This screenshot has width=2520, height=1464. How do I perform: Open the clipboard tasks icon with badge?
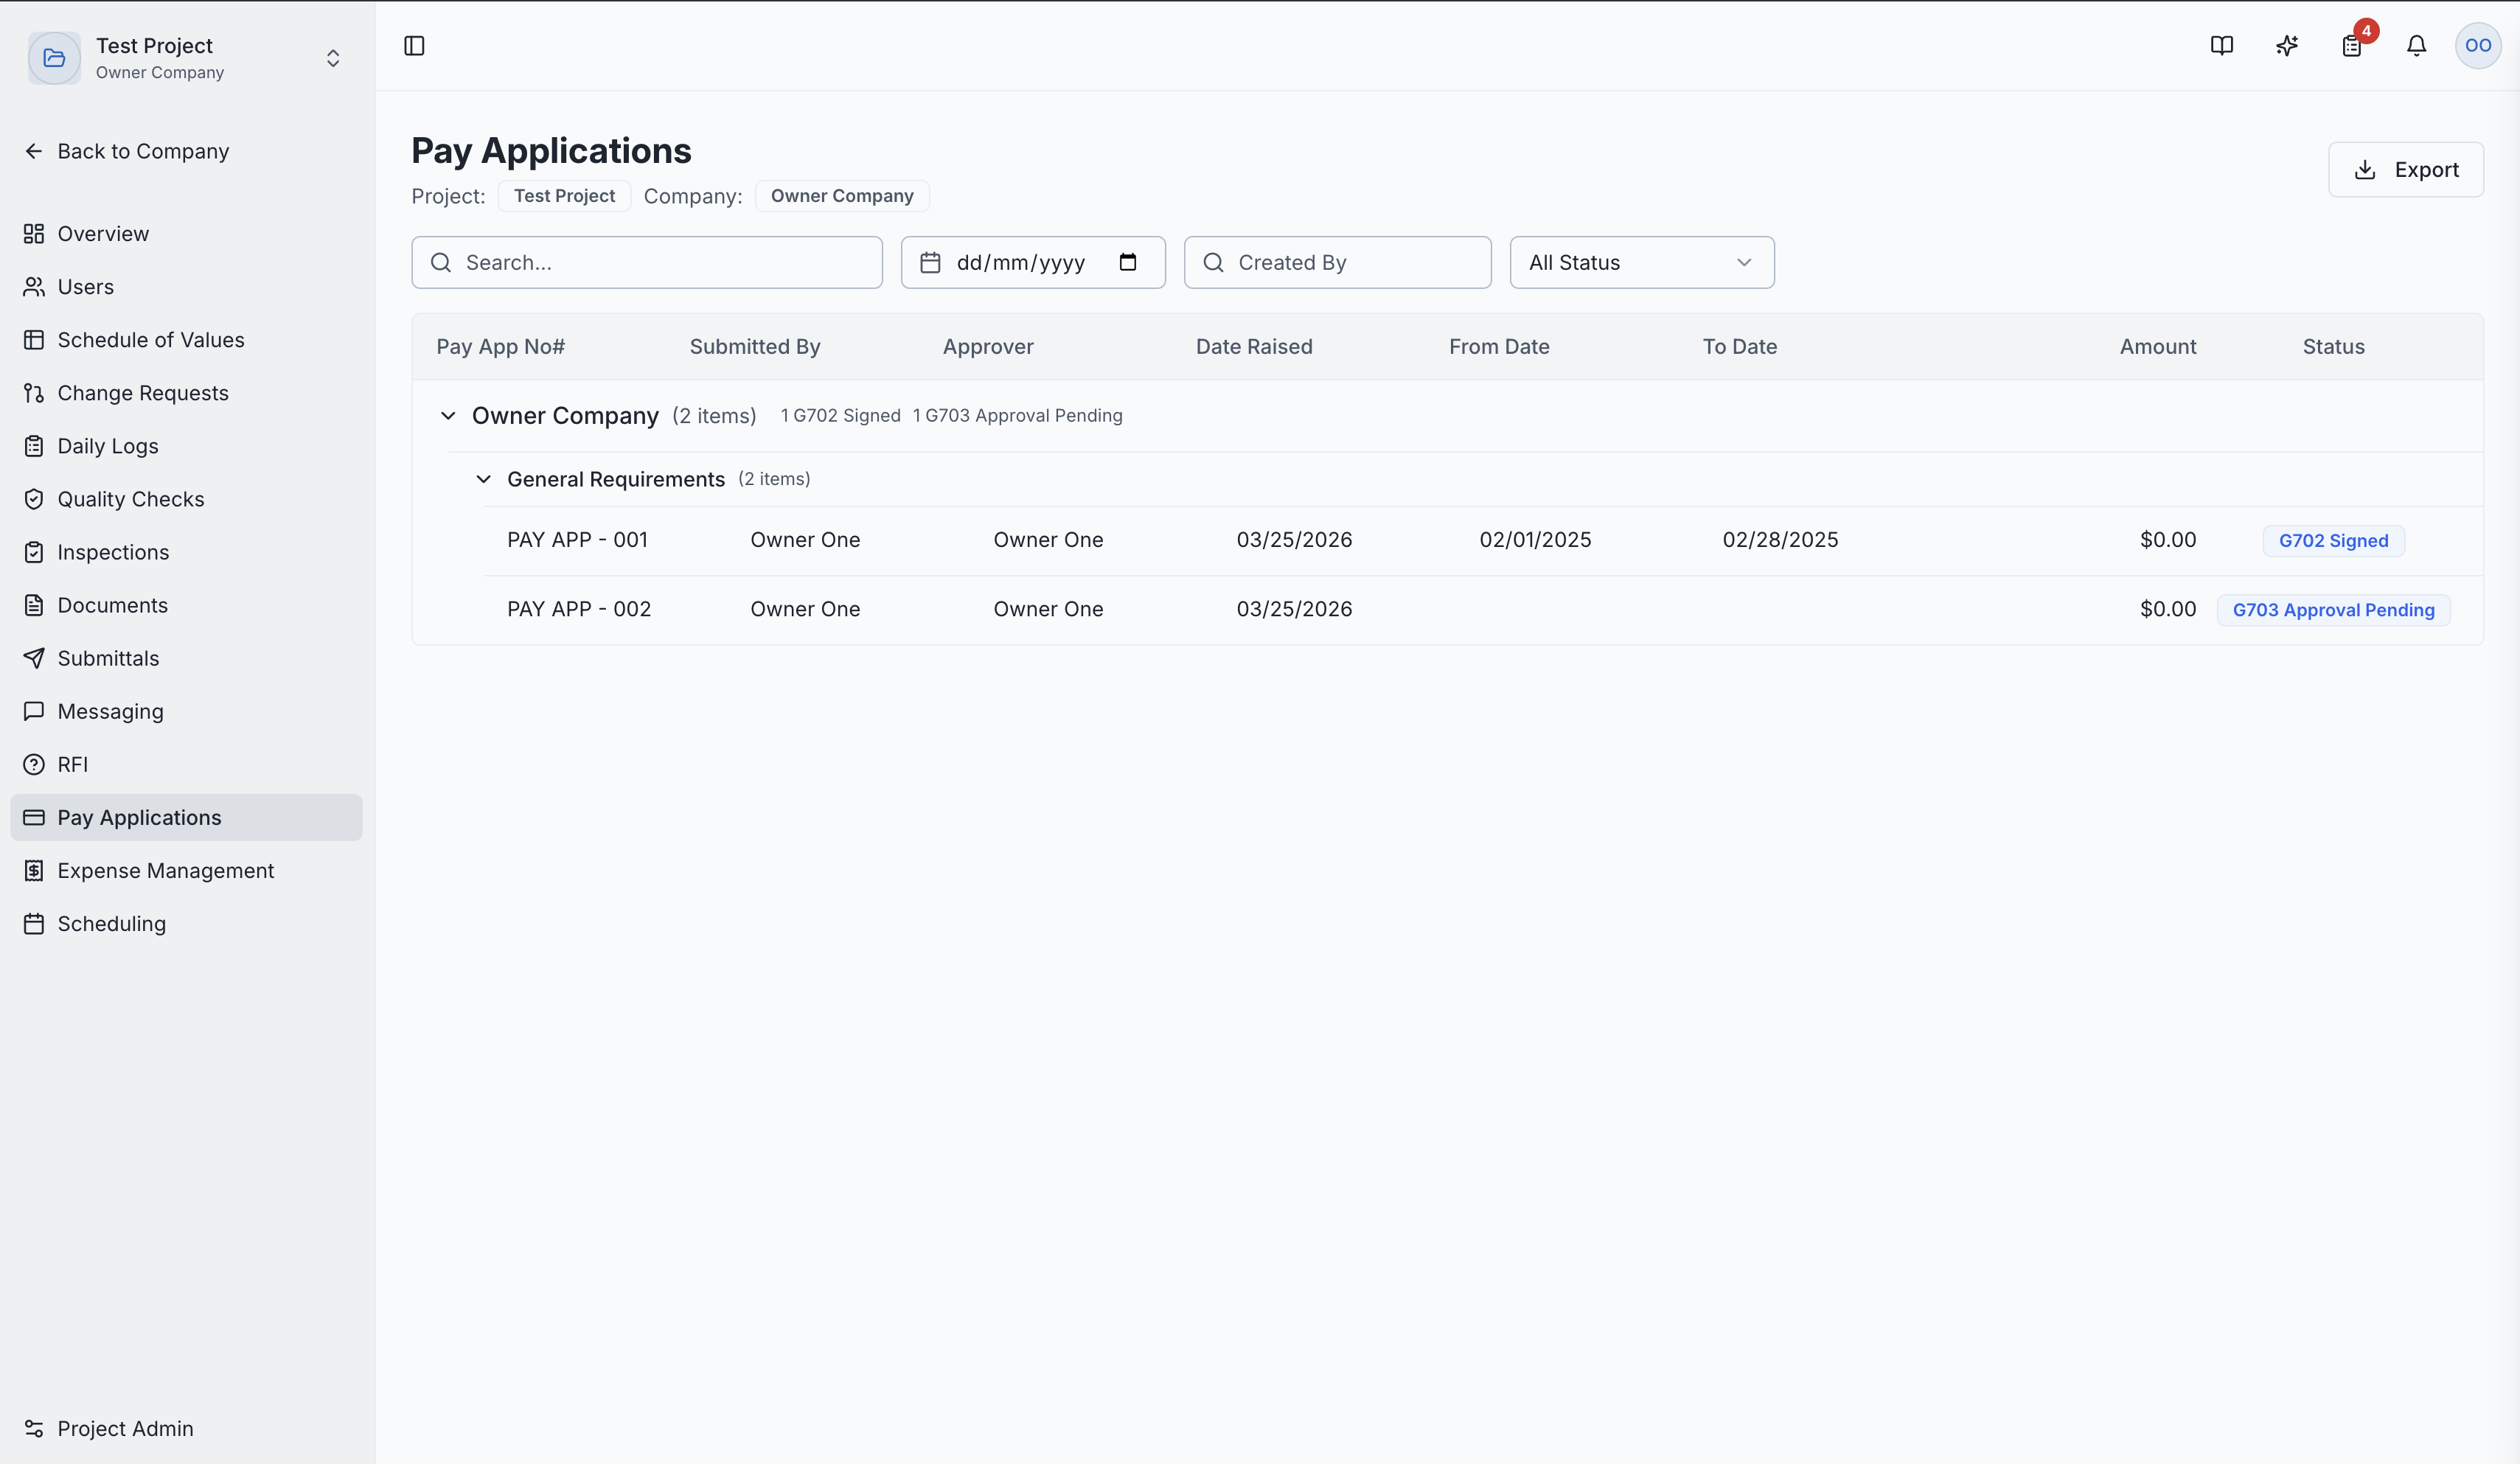[2352, 45]
